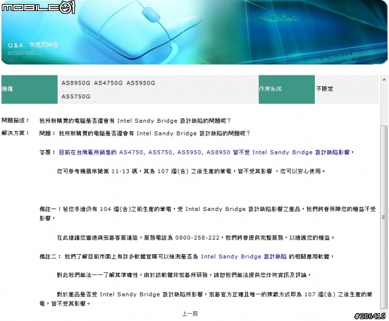Click the scrollbar up arrow
Viewport: 389px width, 321px height.
(384, 80)
